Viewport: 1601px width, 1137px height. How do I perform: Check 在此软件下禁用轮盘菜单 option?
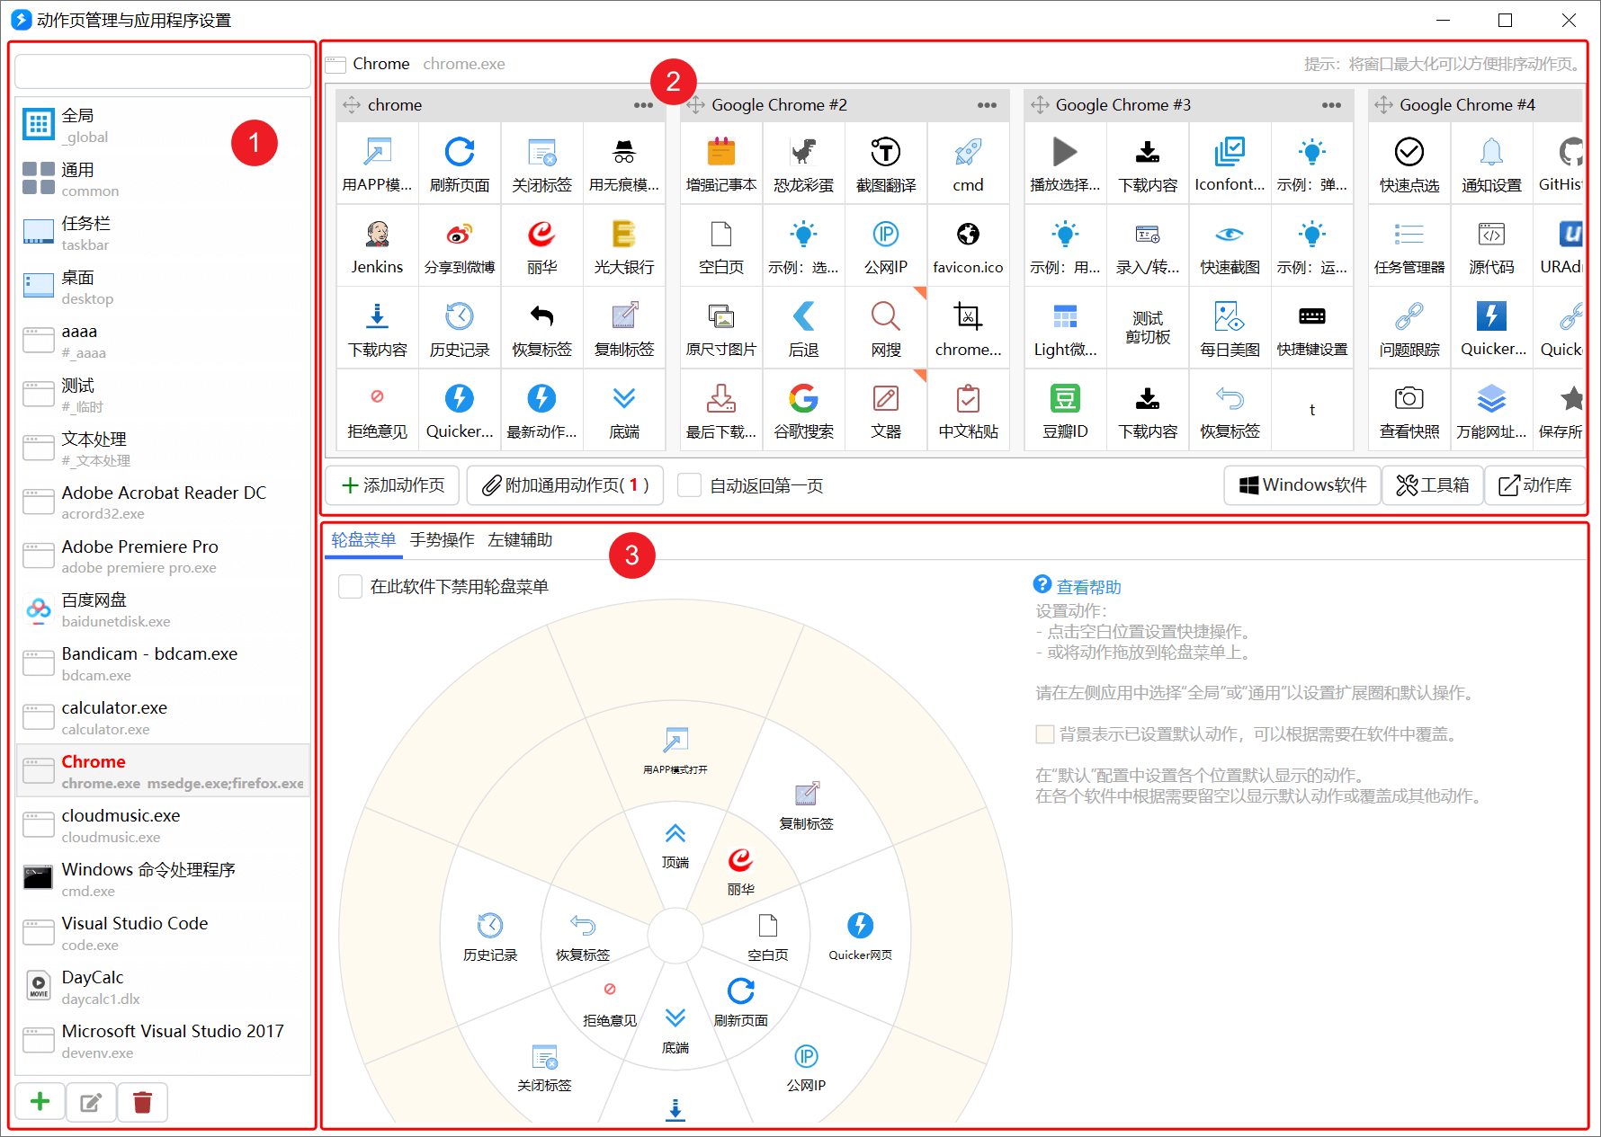tap(350, 587)
